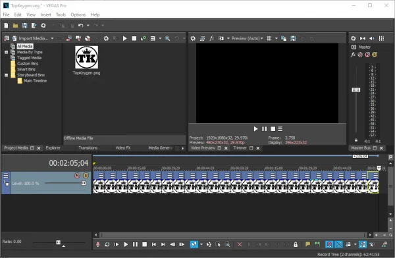Select the Tagged Media bin
Viewport: 395px width, 258px height.
click(x=29, y=58)
